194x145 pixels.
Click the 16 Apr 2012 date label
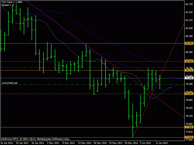click(x=7, y=143)
